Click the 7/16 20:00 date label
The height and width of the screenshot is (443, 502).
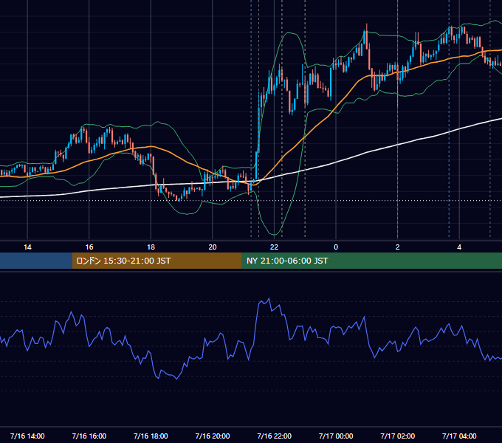[x=213, y=436]
